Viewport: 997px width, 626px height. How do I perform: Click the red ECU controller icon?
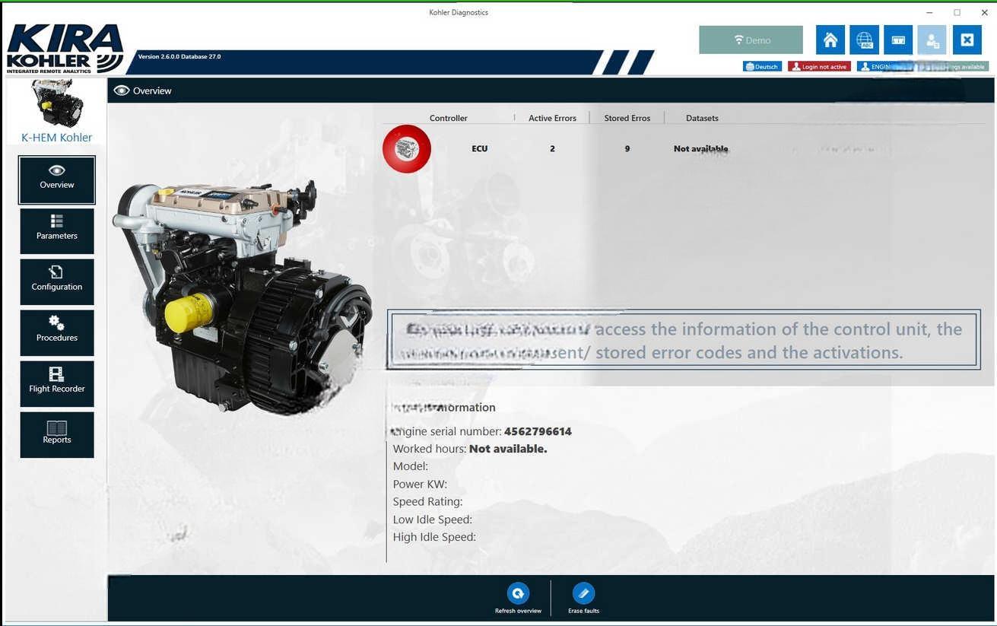pos(407,149)
